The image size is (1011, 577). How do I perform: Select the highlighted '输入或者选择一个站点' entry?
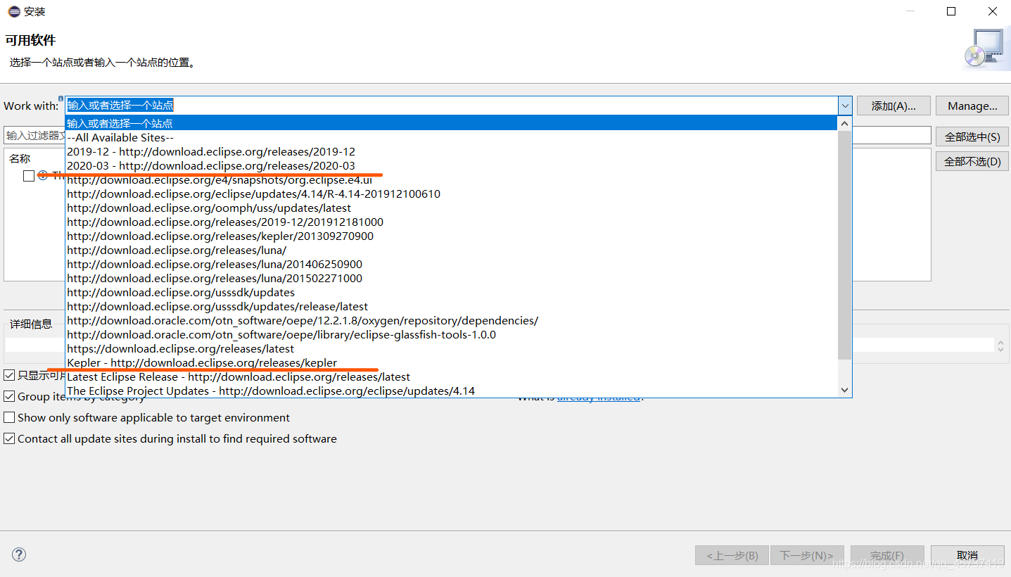coord(452,123)
